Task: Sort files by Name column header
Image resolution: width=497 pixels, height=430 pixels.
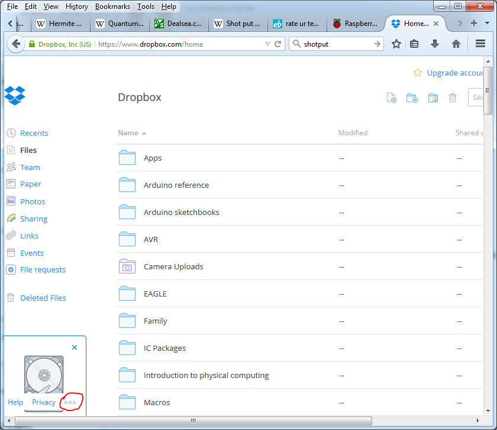Action: point(128,133)
